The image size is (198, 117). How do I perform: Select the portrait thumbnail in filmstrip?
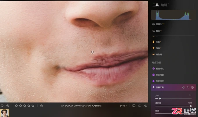5,113
